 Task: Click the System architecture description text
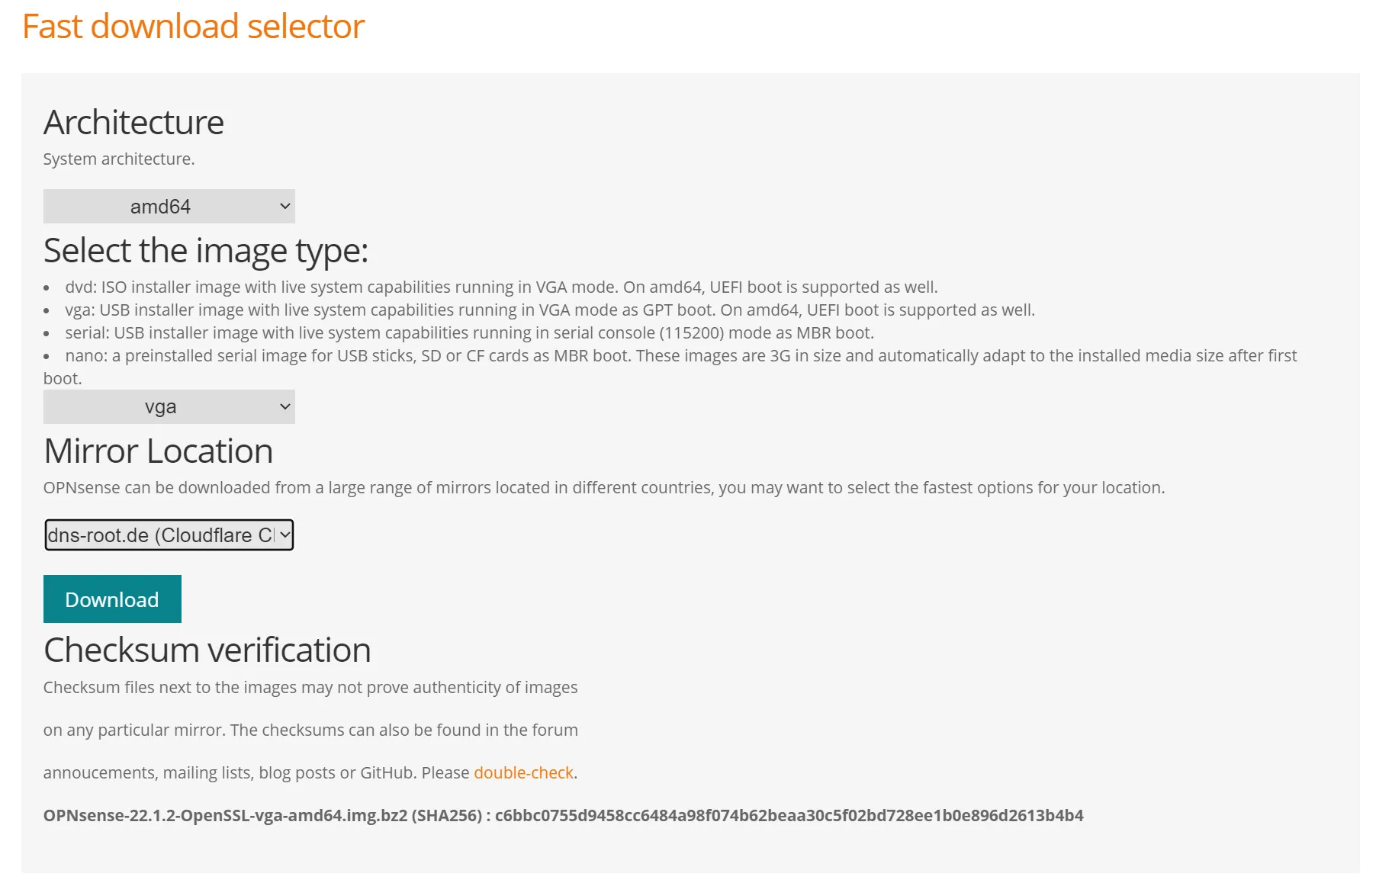click(x=118, y=159)
